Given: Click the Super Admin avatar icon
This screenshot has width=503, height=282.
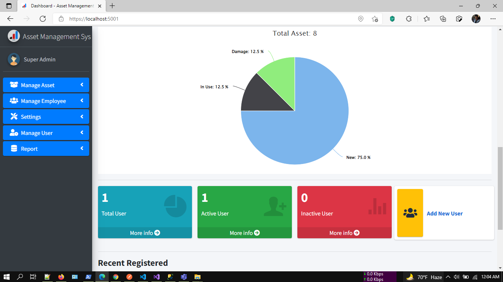Looking at the screenshot, I should (14, 60).
